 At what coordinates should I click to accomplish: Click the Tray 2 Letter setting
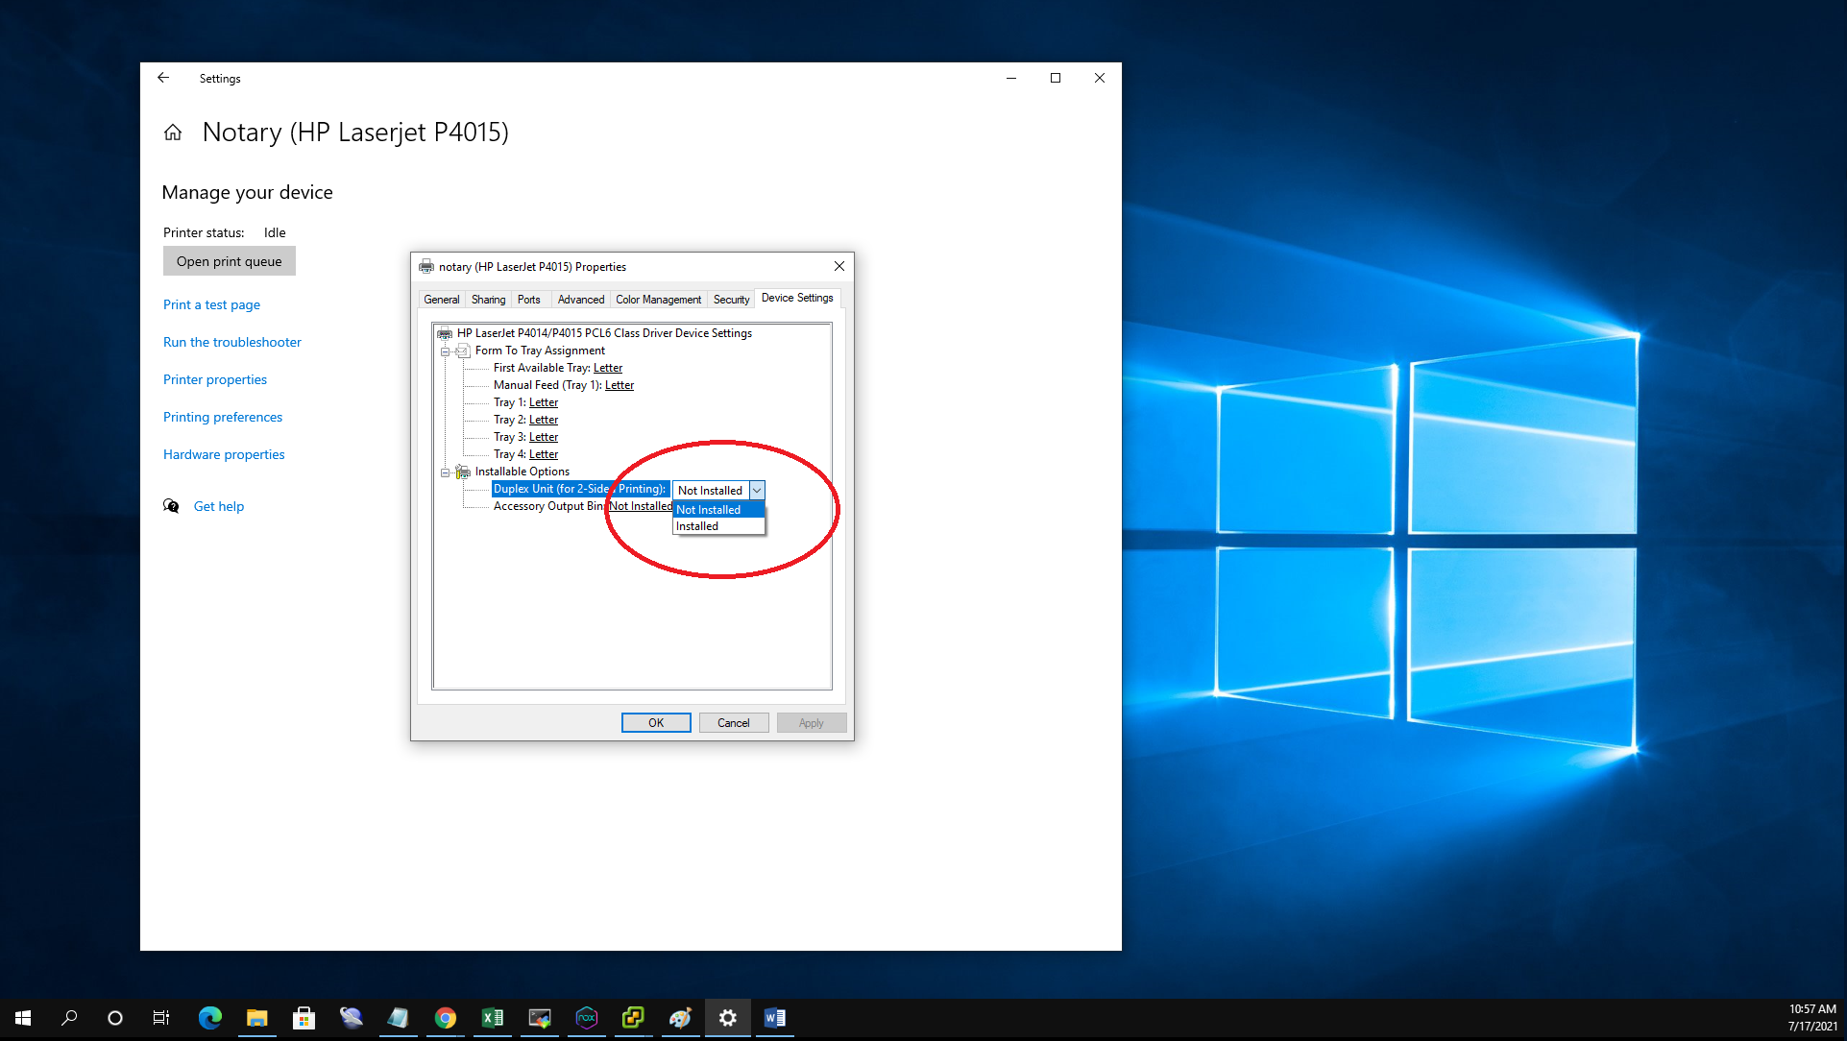[543, 420]
